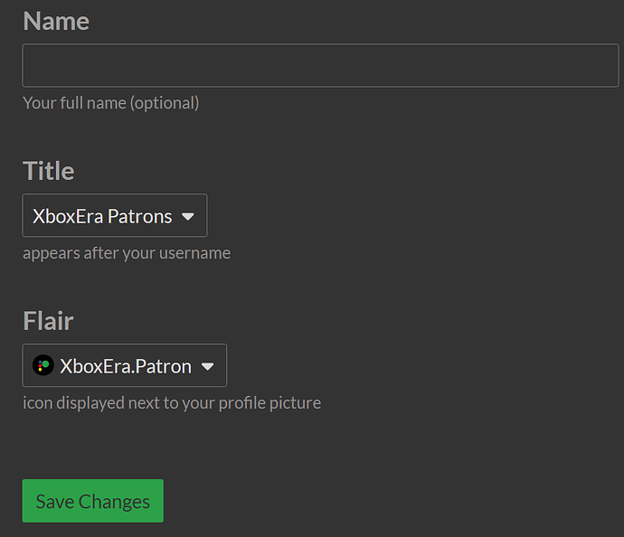
Task: Open the Flair dropdown showing XboxEra.Patron
Action: [x=125, y=365]
